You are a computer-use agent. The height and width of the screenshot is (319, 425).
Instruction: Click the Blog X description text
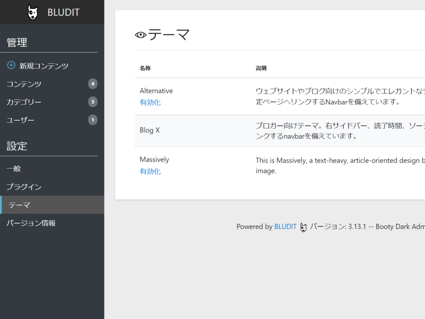pos(340,130)
